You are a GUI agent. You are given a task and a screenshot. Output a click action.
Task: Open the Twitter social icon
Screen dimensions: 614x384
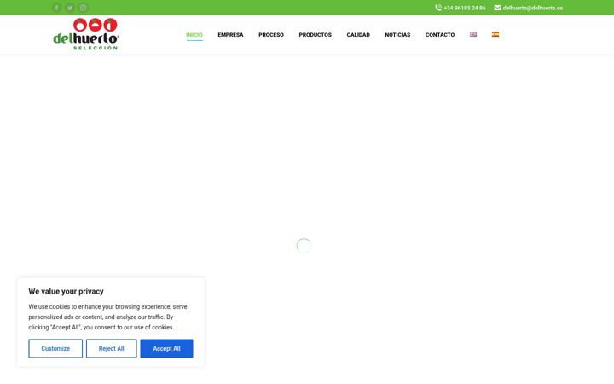(x=70, y=8)
